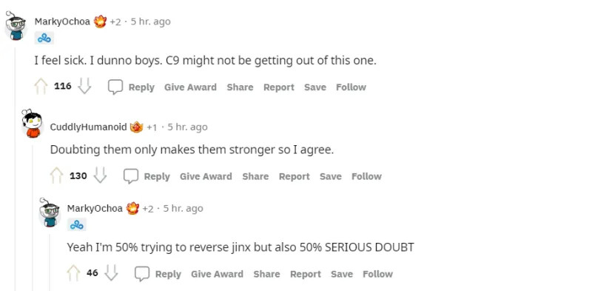Image resolution: width=592 pixels, height=291 pixels.
Task: Open CuddlyHumanoid's avatar profile
Action: pos(32,124)
